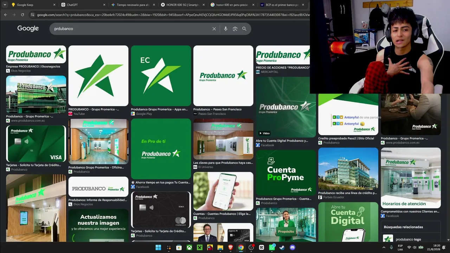Open 'Empresa PRODUBANCO | Ekosnegocios' result link
Viewport: 450px width, 253px height.
pyautogui.click(x=33, y=66)
